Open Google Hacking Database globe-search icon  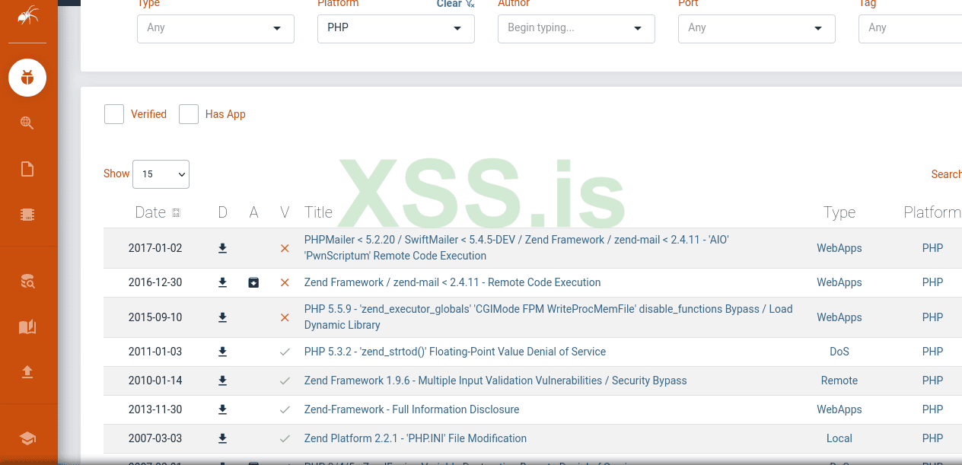[27, 123]
